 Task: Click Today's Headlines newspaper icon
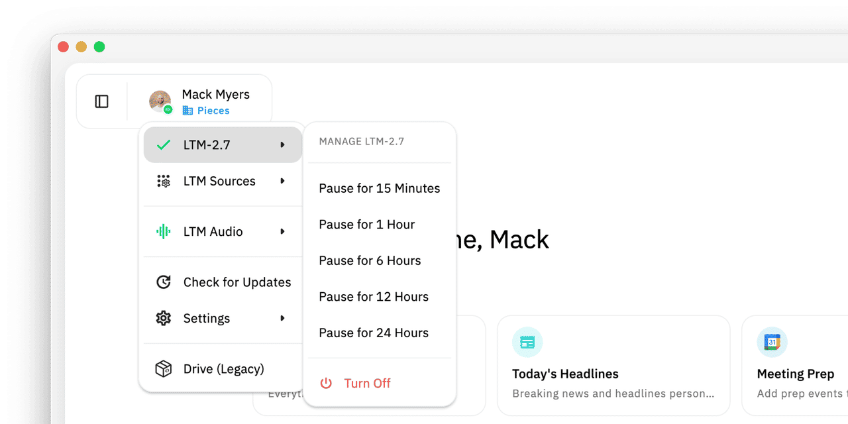pos(527,343)
